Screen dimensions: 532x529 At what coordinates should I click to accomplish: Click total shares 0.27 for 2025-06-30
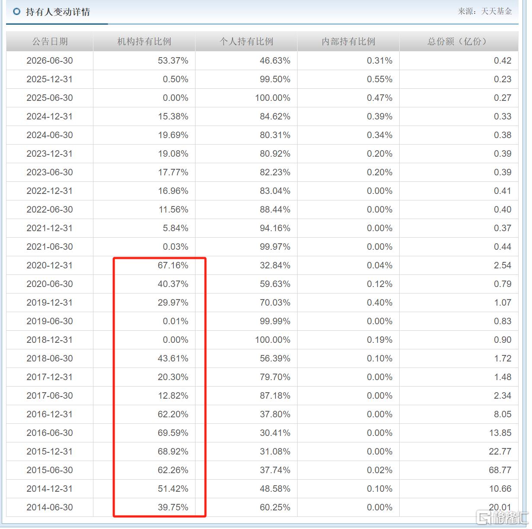[x=503, y=98]
